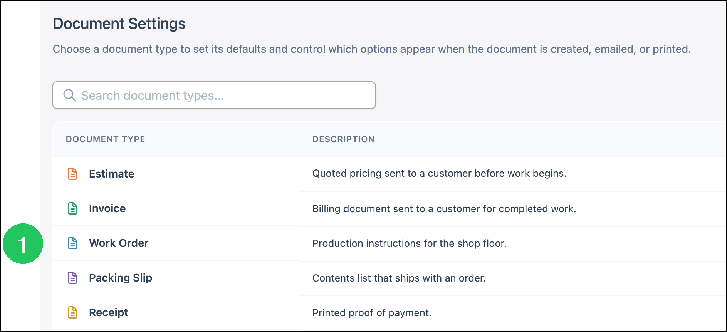This screenshot has height=332, width=727.
Task: Open the Packing Slip document type
Action: coord(121,278)
